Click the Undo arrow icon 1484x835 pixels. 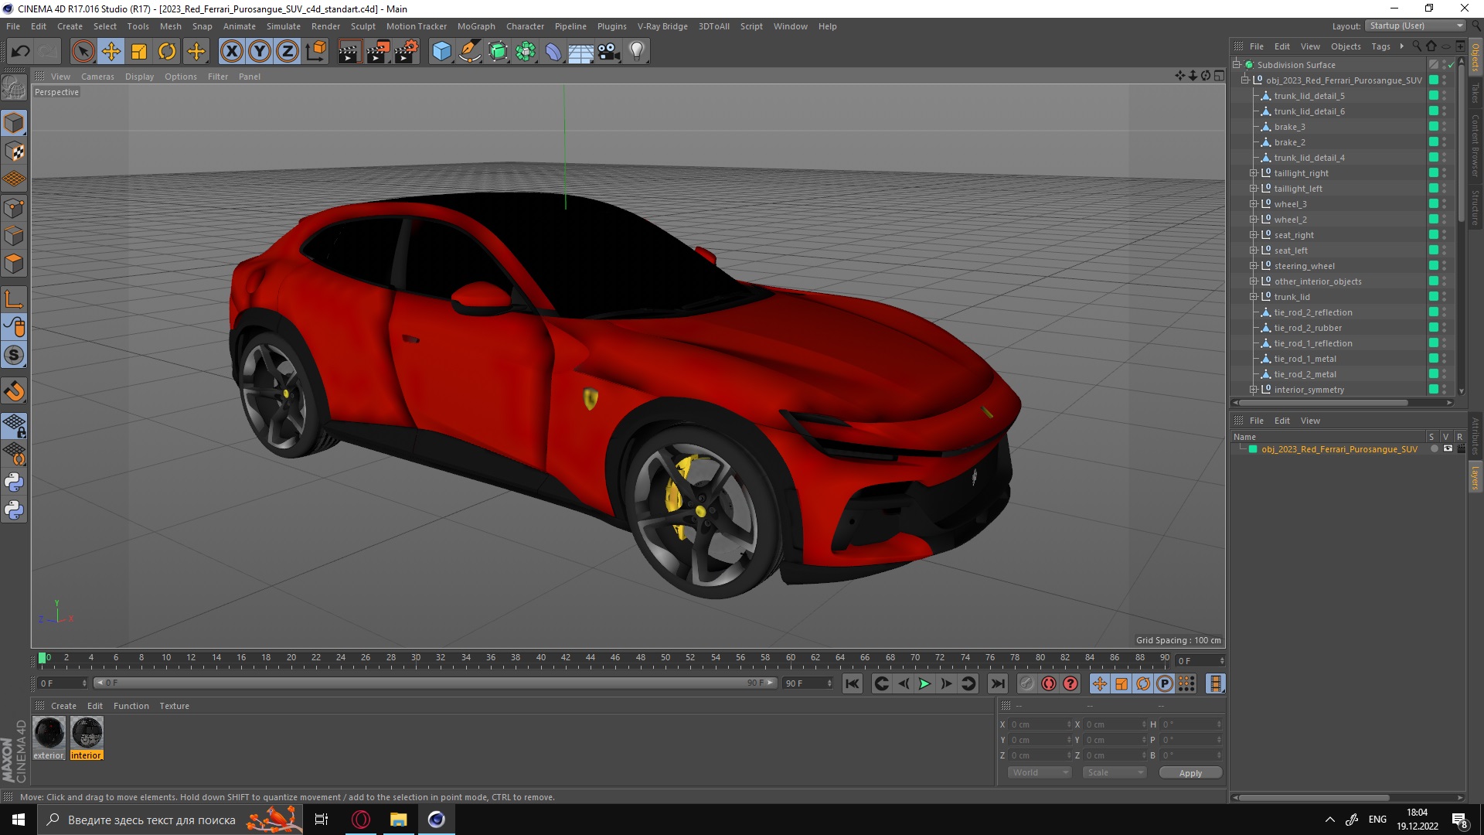click(x=20, y=52)
